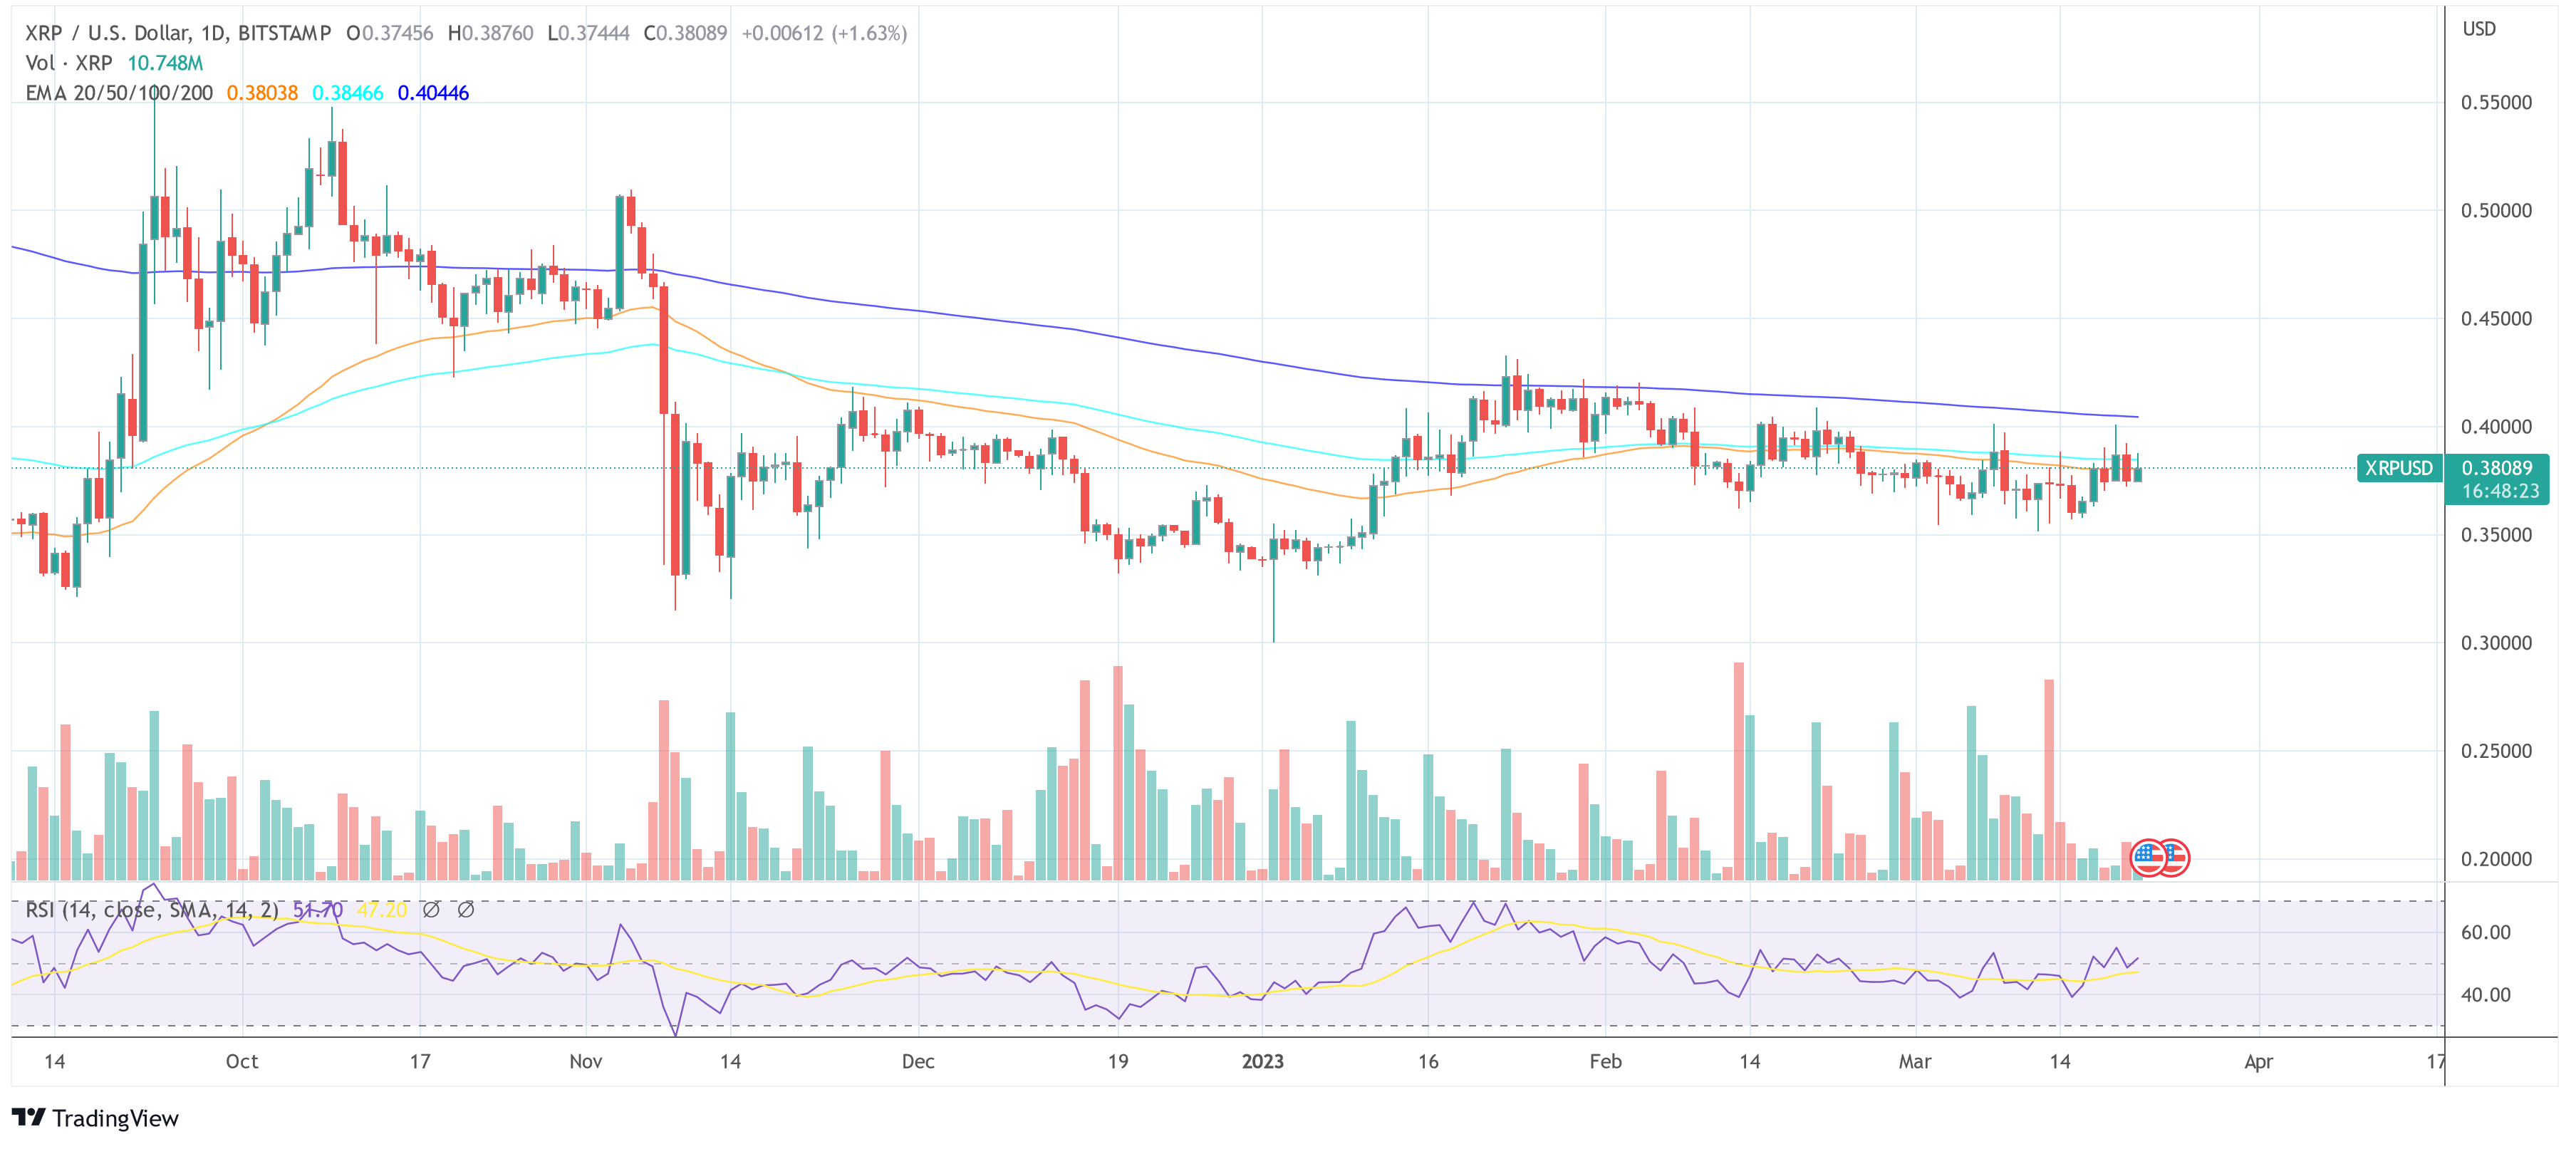This screenshot has width=2576, height=1149.
Task: Click the blue EMA value 0.40446
Action: click(433, 93)
